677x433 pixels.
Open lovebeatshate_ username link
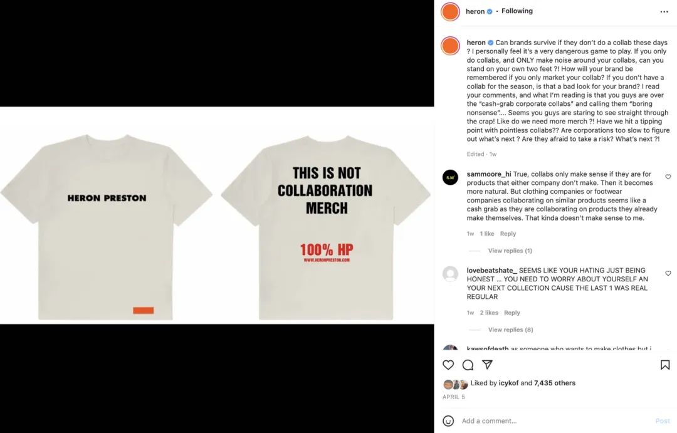[491, 271]
